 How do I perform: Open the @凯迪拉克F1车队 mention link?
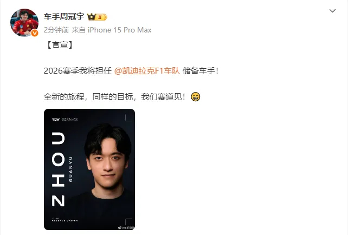[x=147, y=71]
